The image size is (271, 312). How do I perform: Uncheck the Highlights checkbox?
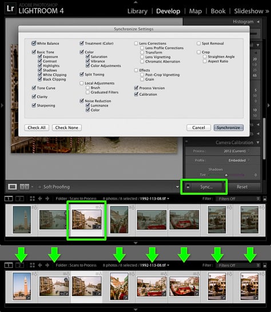(40, 65)
